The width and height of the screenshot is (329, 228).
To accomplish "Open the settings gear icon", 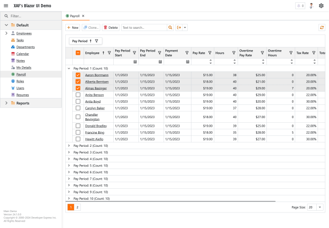I will click(x=321, y=6).
